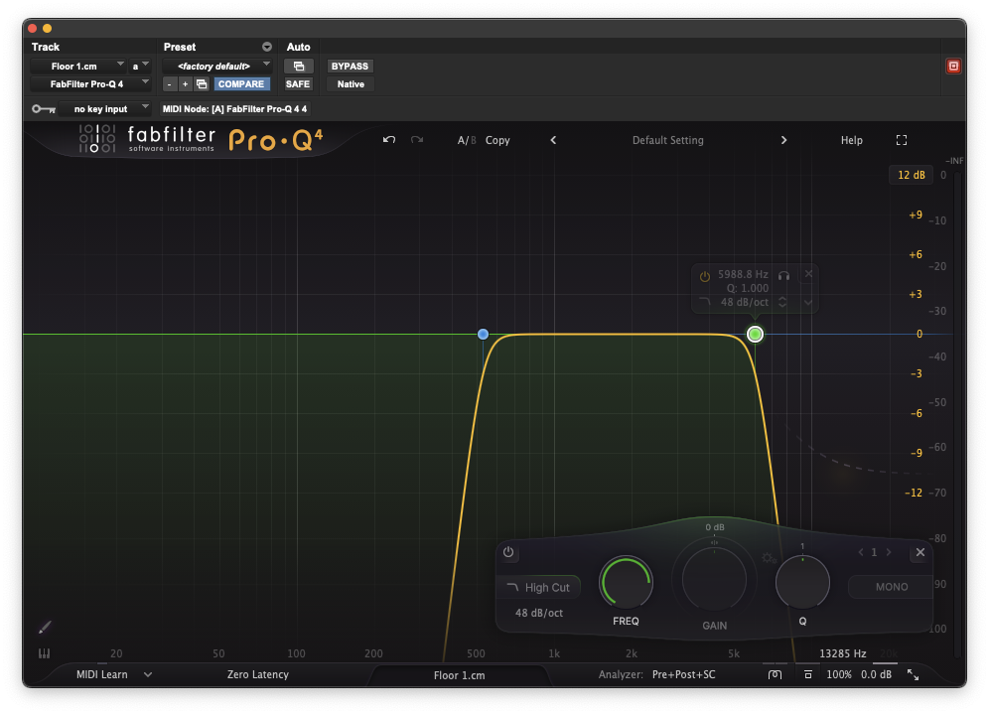Image resolution: width=989 pixels, height=714 pixels.
Task: Open the factory default preset dropdown
Action: [x=217, y=67]
